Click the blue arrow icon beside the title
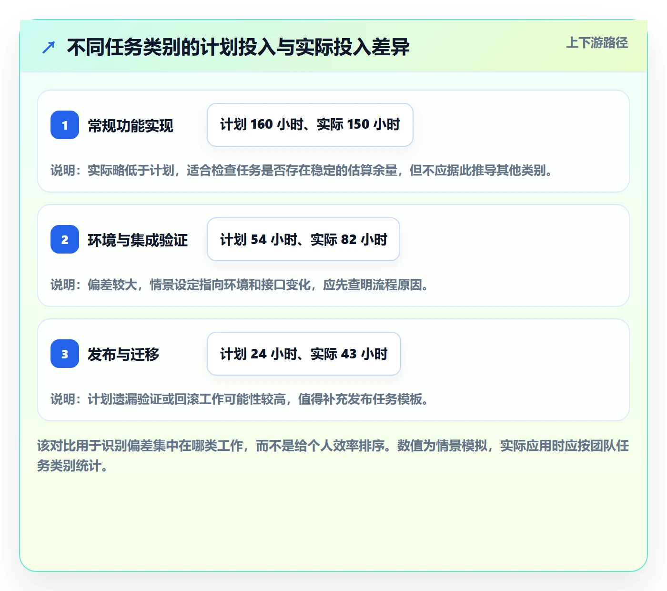Screen dimensions: 667x591 click(49, 47)
